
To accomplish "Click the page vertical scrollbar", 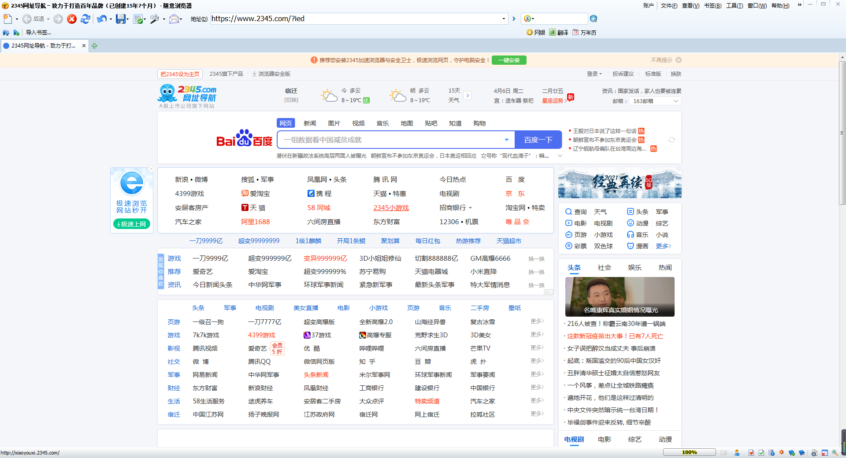I will (842, 132).
